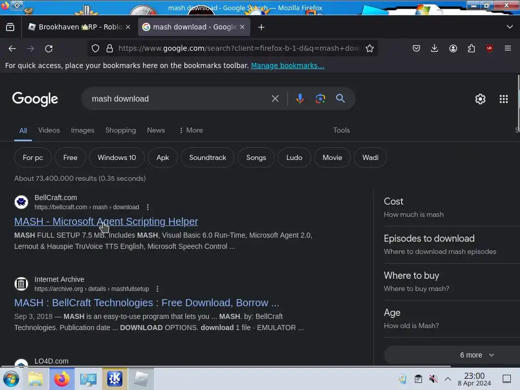Close the Brookhaven RP Roblox tab
This screenshot has height=390, width=520.
(x=128, y=27)
